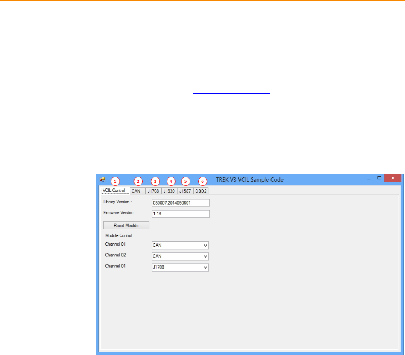
Task: Click the application icon in the title bar
Action: point(102,179)
